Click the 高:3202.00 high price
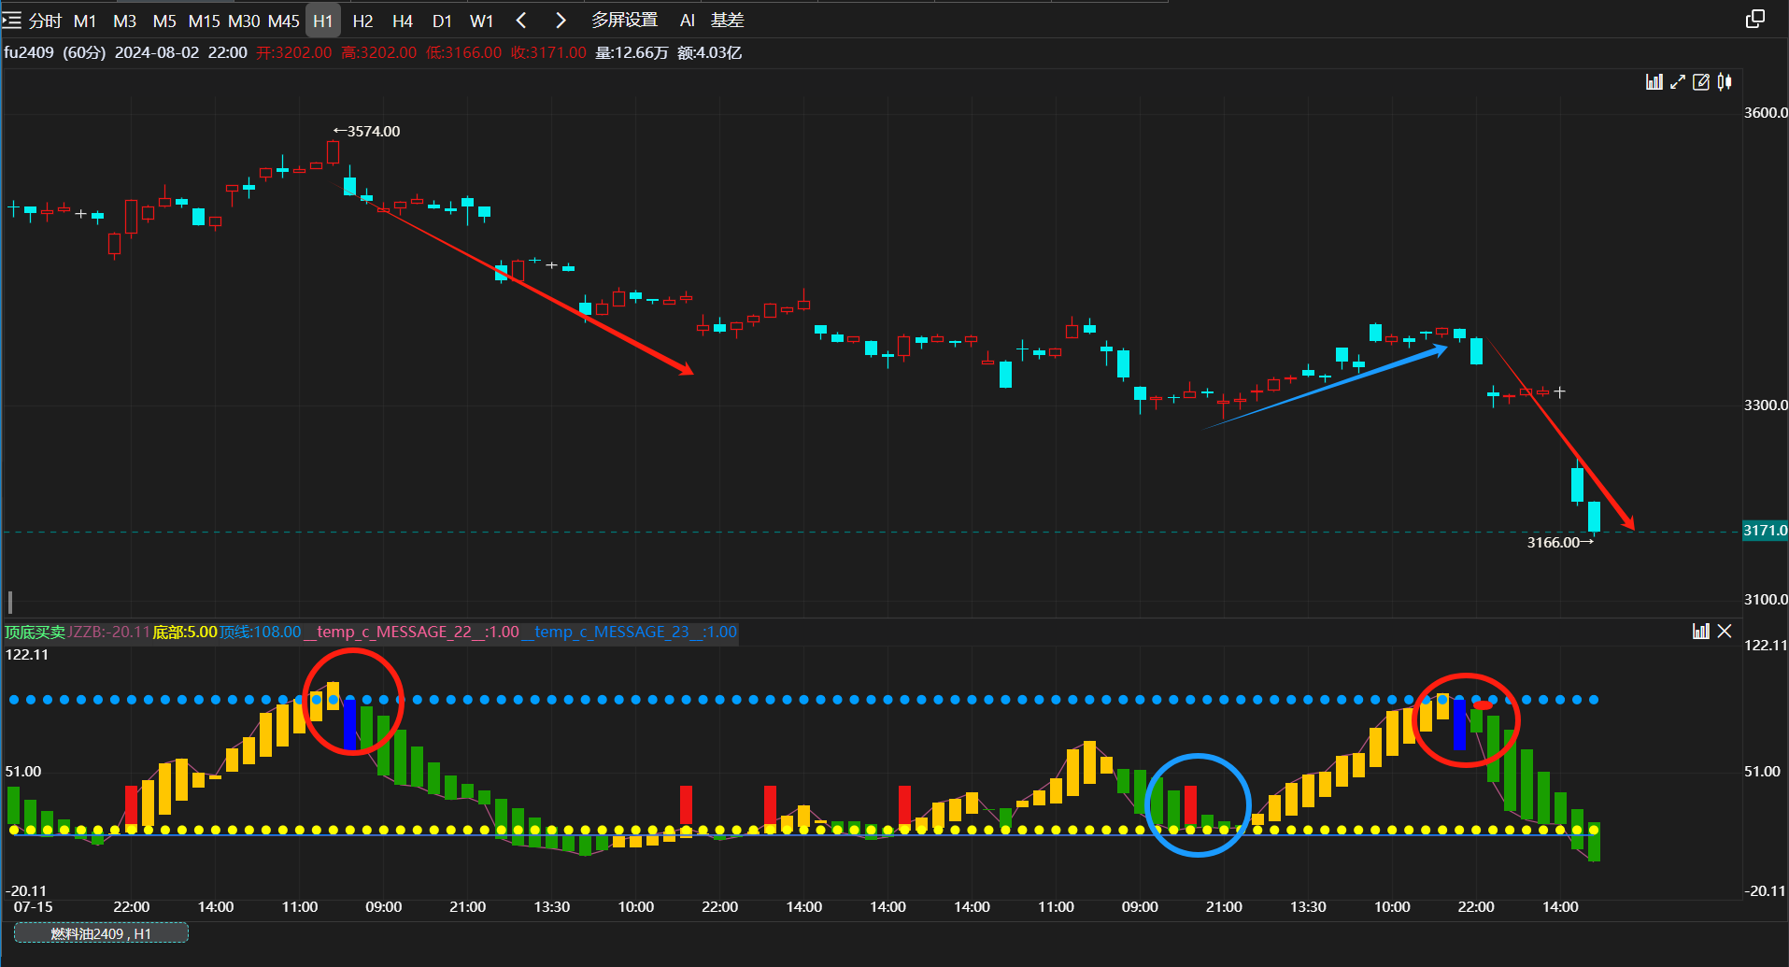The height and width of the screenshot is (967, 1789). (x=379, y=53)
